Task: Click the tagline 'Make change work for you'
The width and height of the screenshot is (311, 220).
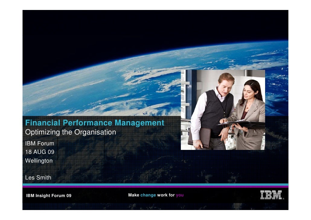Action: point(156,195)
